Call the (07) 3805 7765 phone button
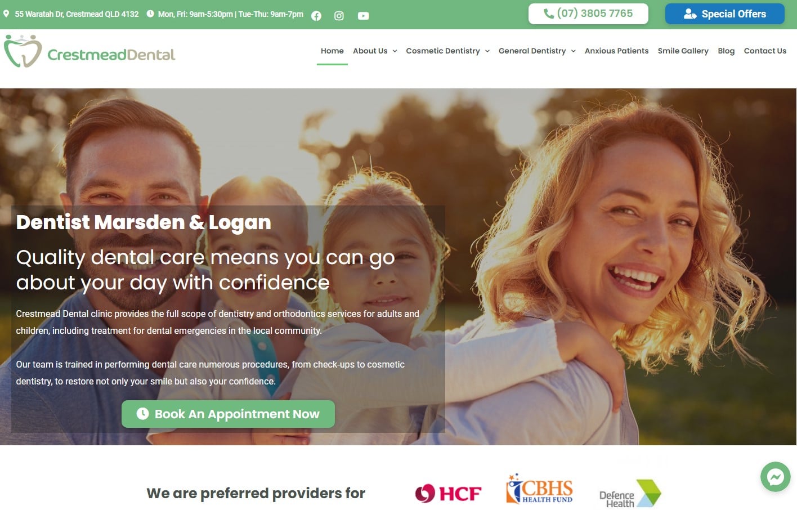Viewport: 797px width, 510px height. (x=588, y=14)
